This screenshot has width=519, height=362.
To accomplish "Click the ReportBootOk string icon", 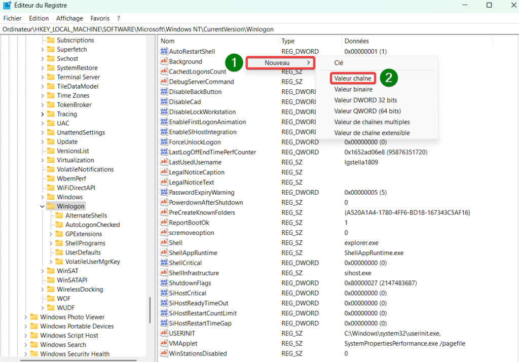I will pyautogui.click(x=164, y=222).
